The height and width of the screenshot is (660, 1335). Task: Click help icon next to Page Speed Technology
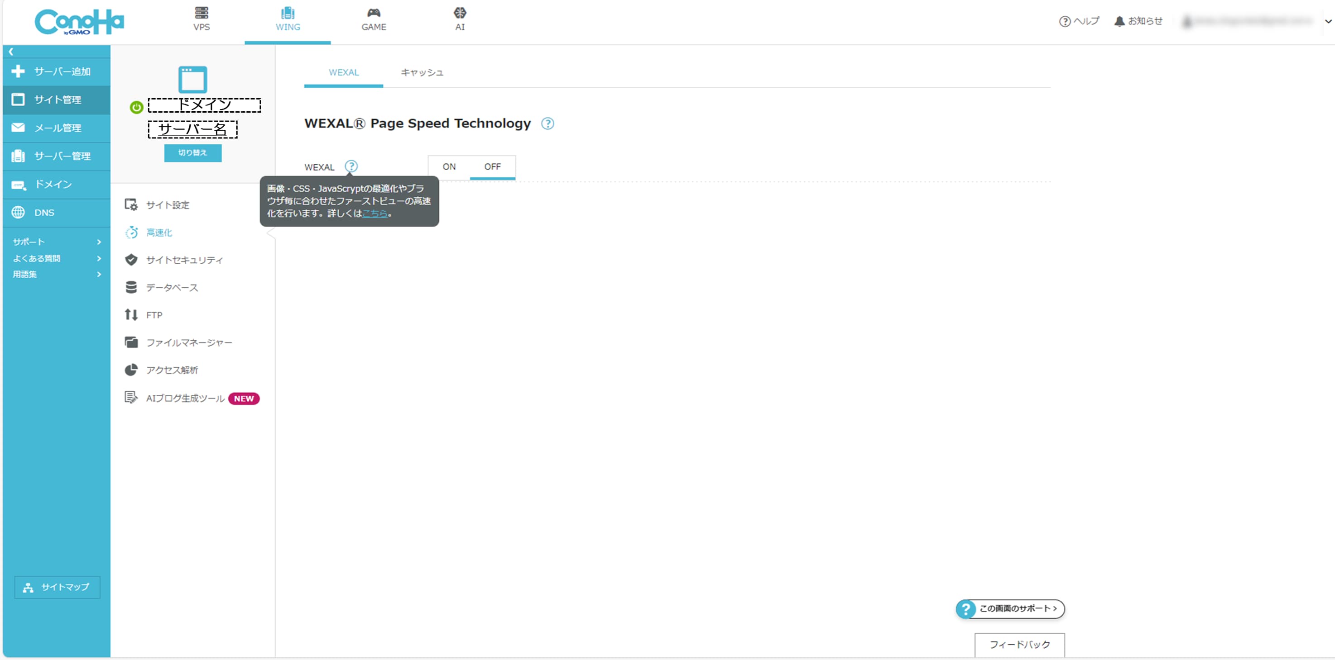coord(548,123)
